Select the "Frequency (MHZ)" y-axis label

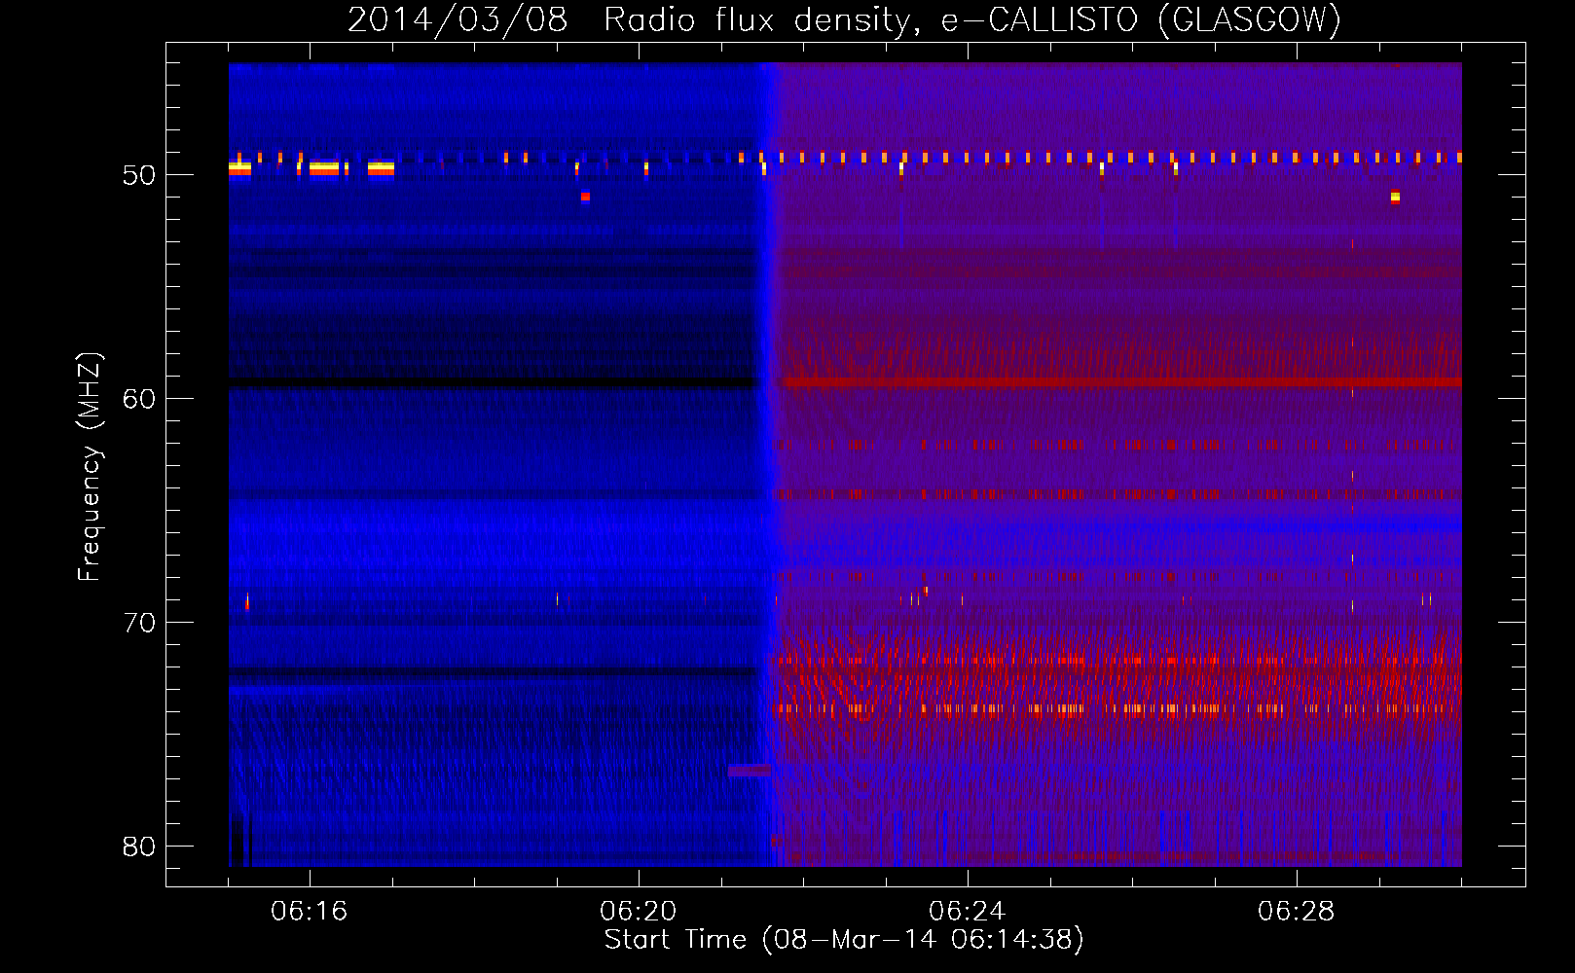[90, 467]
